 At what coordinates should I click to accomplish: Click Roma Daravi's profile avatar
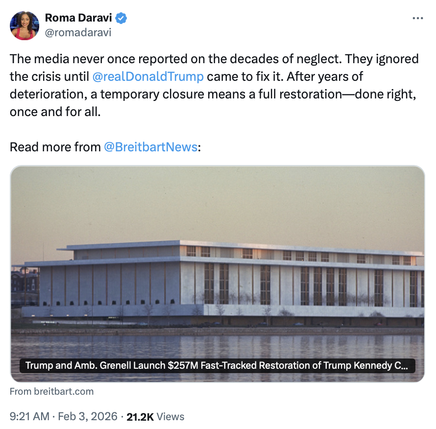[24, 25]
